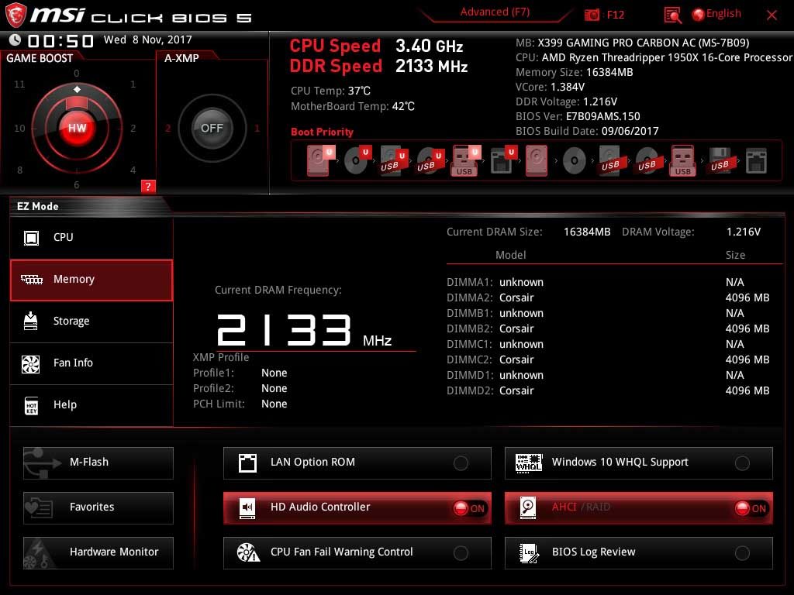Select the UEFI USB hard disk boot icon

point(393,160)
